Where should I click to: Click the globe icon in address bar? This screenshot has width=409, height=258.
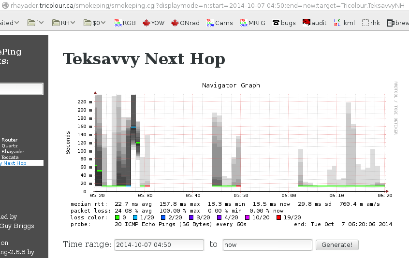point(5,5)
